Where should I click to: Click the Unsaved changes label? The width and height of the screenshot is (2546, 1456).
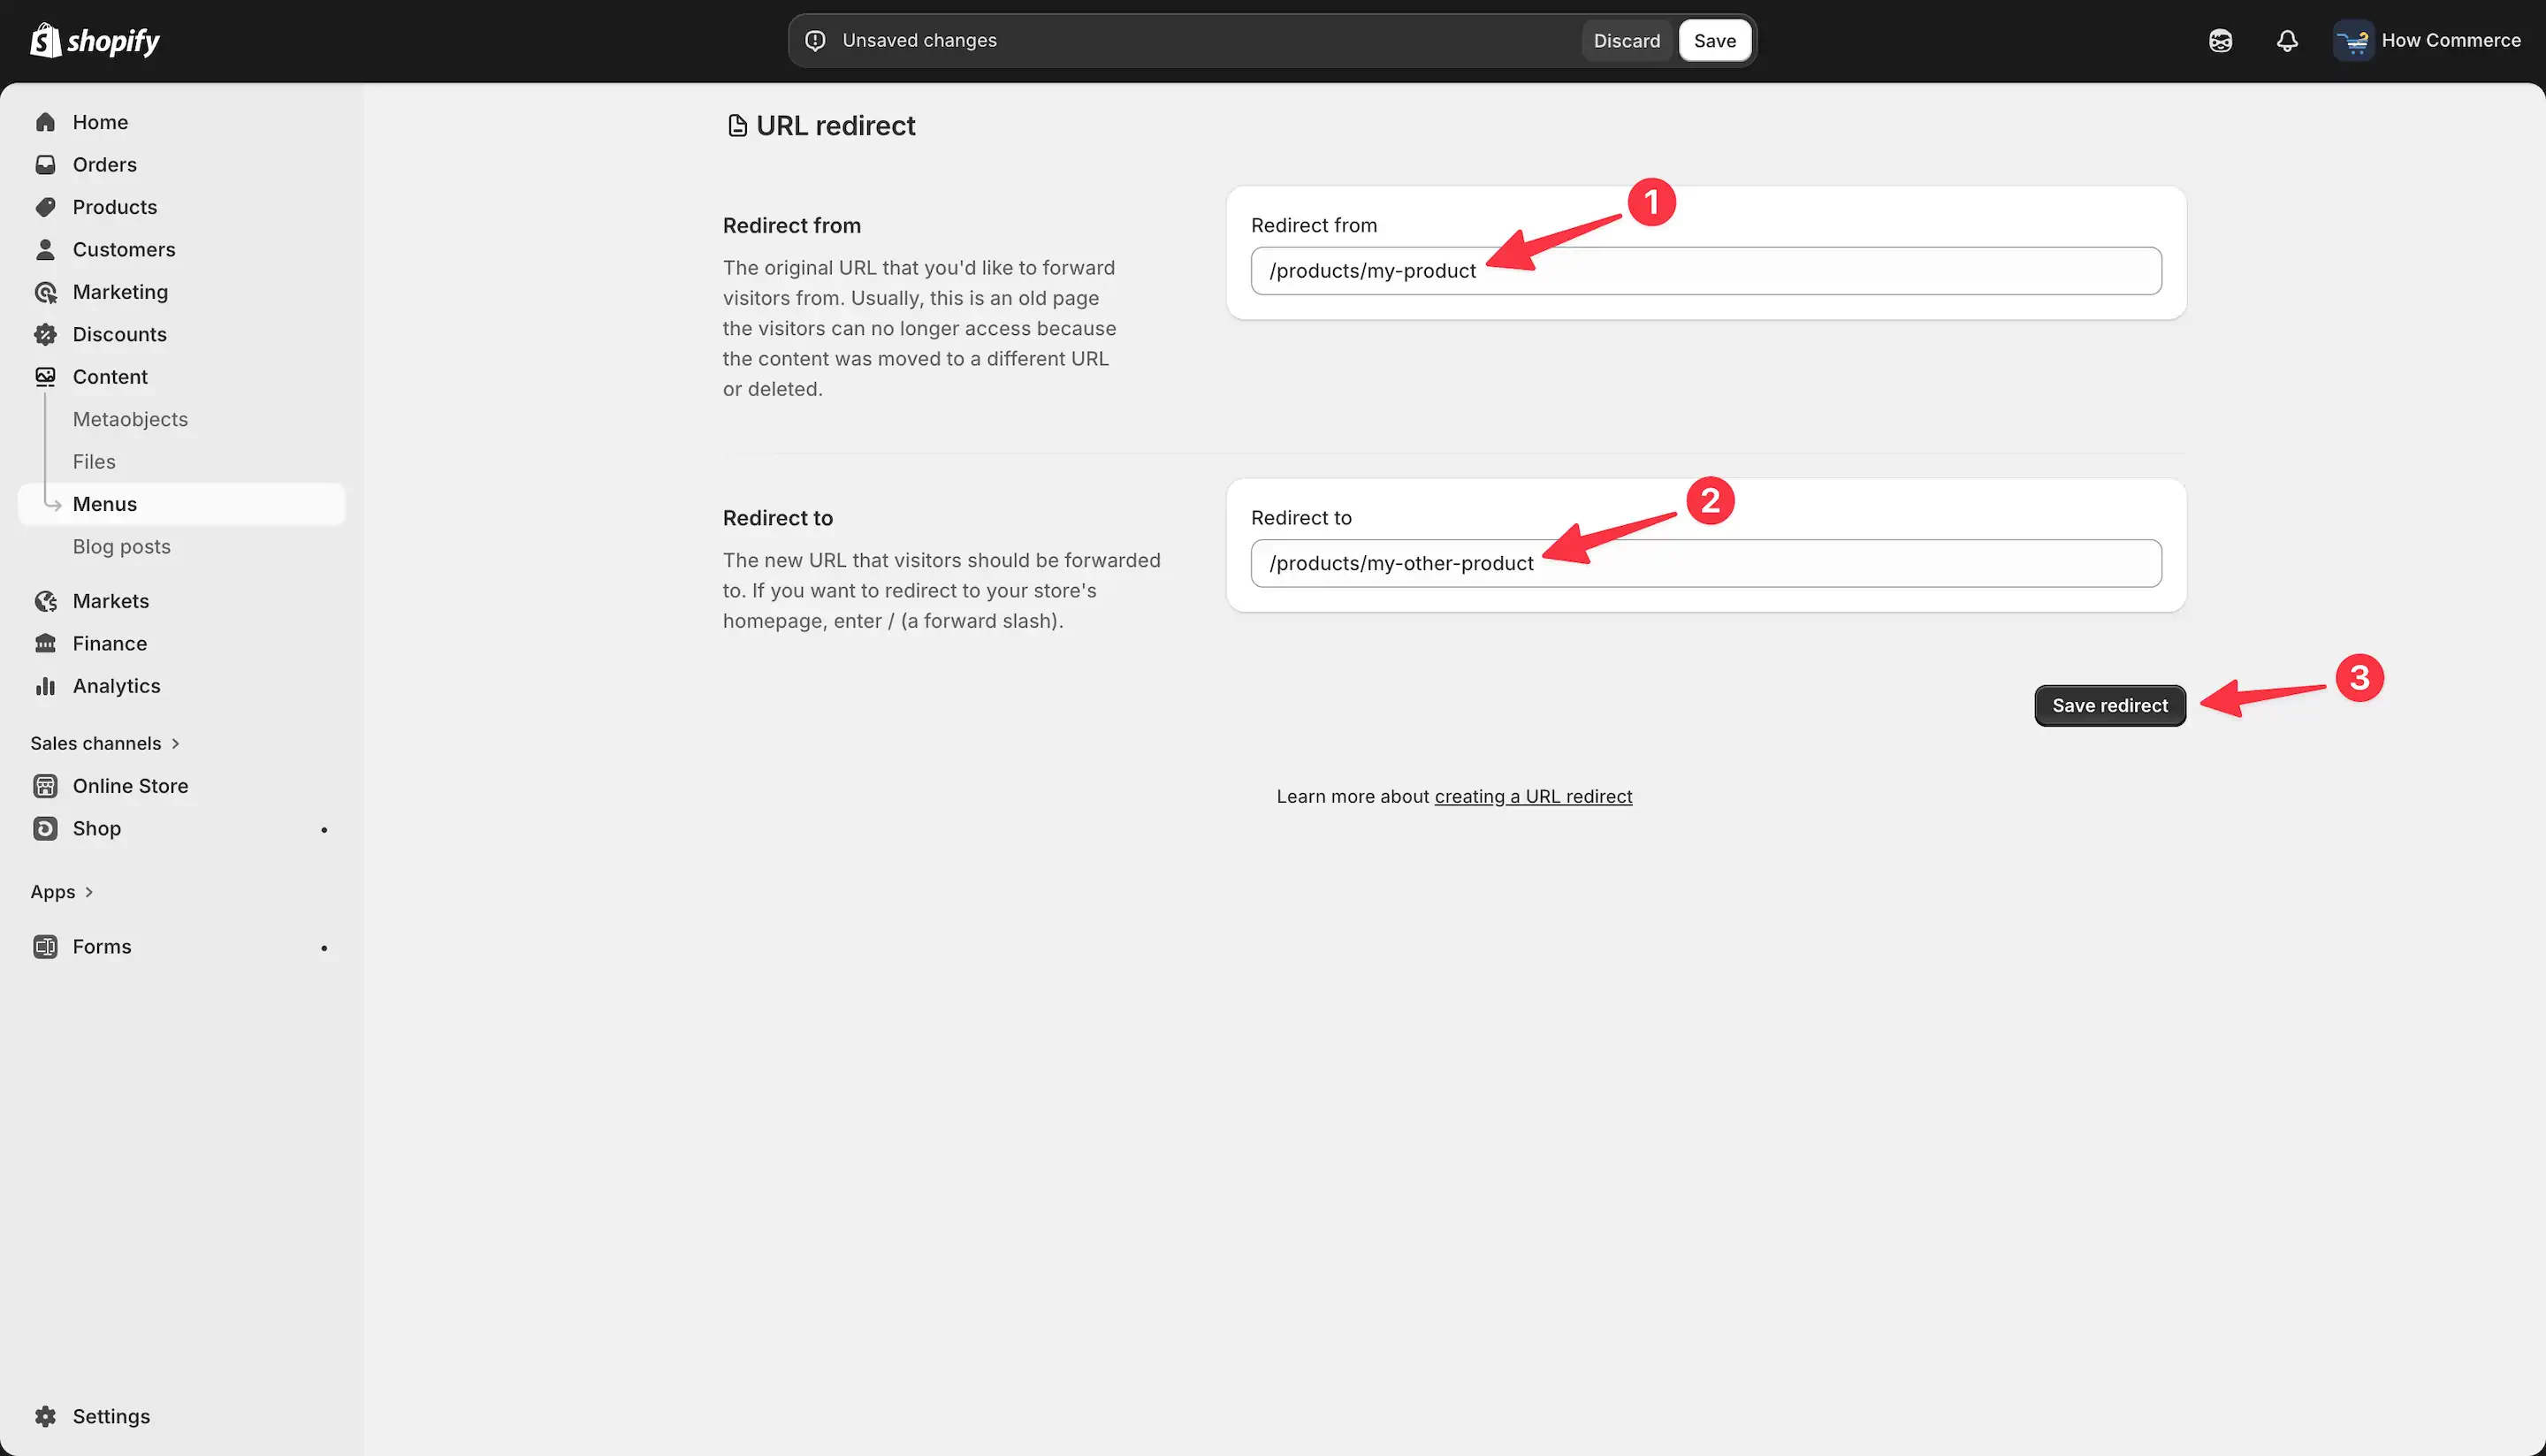tap(919, 40)
